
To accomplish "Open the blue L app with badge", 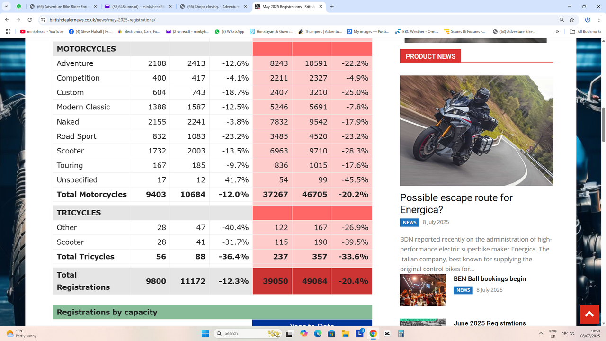I will 359,333.
